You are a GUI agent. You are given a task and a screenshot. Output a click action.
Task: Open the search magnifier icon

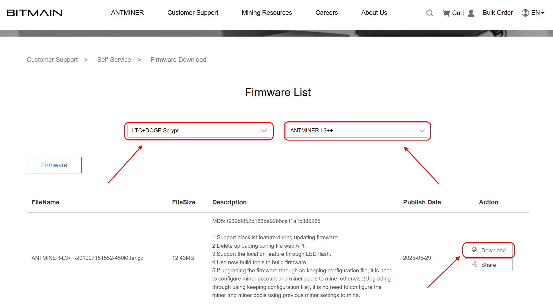click(x=429, y=13)
